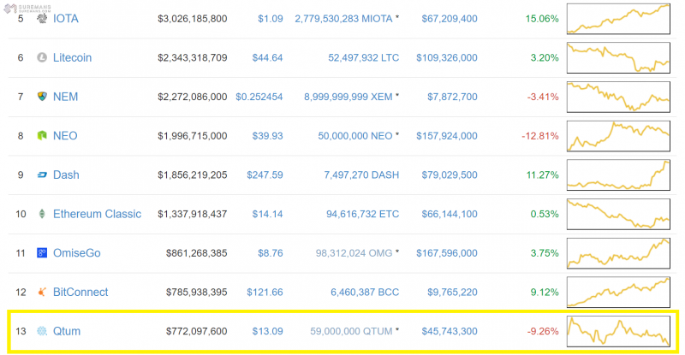Click Qtum volume $45,743,300
The height and width of the screenshot is (355, 685).
[x=450, y=331]
